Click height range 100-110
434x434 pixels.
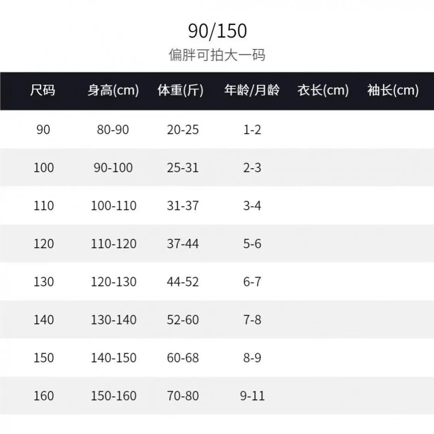[113, 206]
